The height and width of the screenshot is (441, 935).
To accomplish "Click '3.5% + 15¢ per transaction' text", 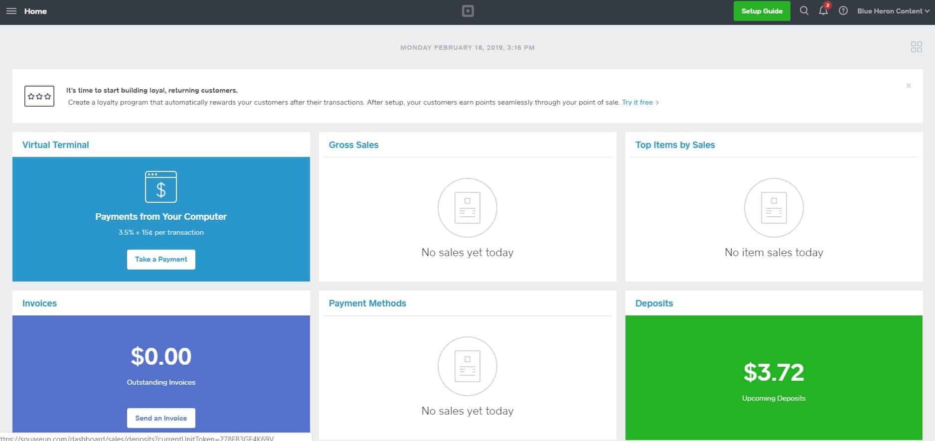I will tap(161, 232).
